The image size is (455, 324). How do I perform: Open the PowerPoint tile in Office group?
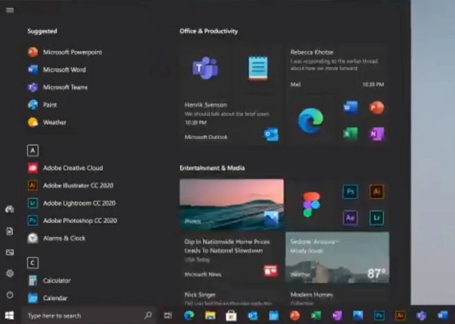tap(376, 107)
